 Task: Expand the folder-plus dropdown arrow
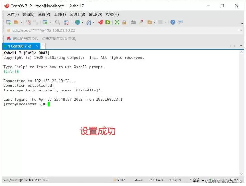pos(155,22)
